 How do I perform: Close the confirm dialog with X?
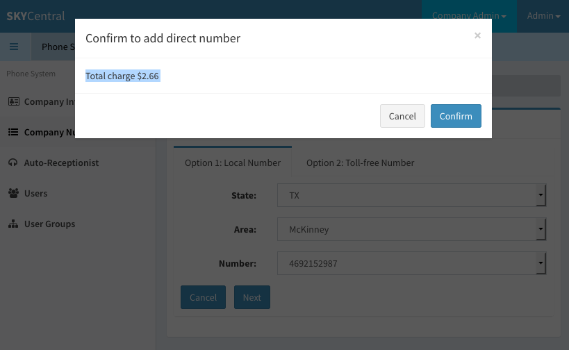[x=477, y=35]
